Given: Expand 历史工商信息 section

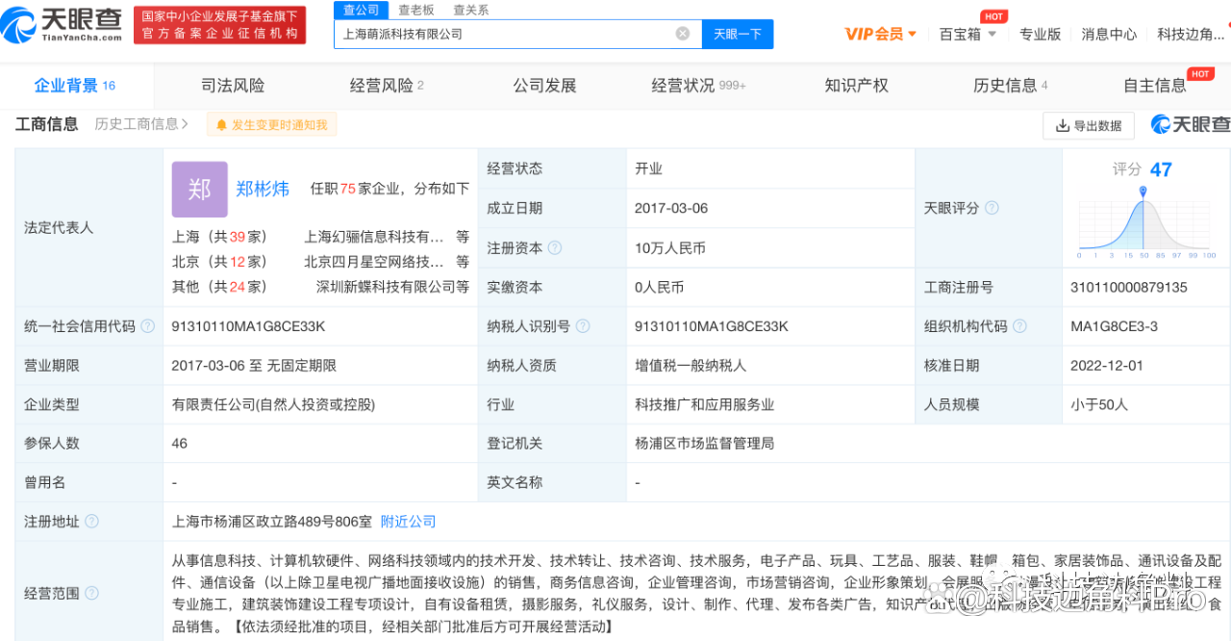Looking at the screenshot, I should point(141,124).
